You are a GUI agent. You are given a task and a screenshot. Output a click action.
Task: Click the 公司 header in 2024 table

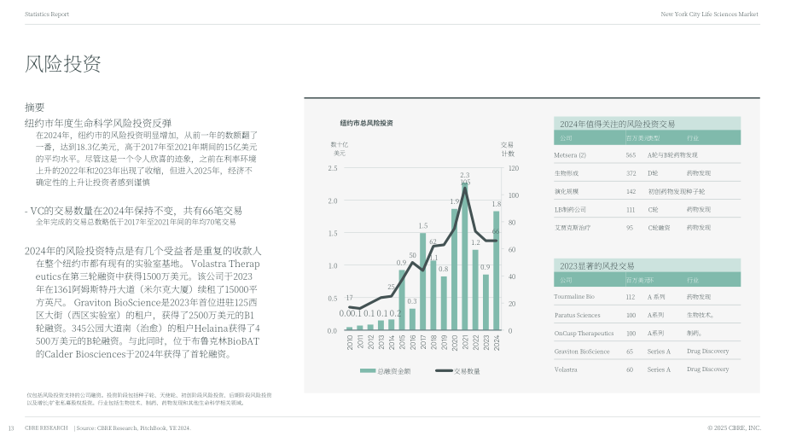point(566,138)
